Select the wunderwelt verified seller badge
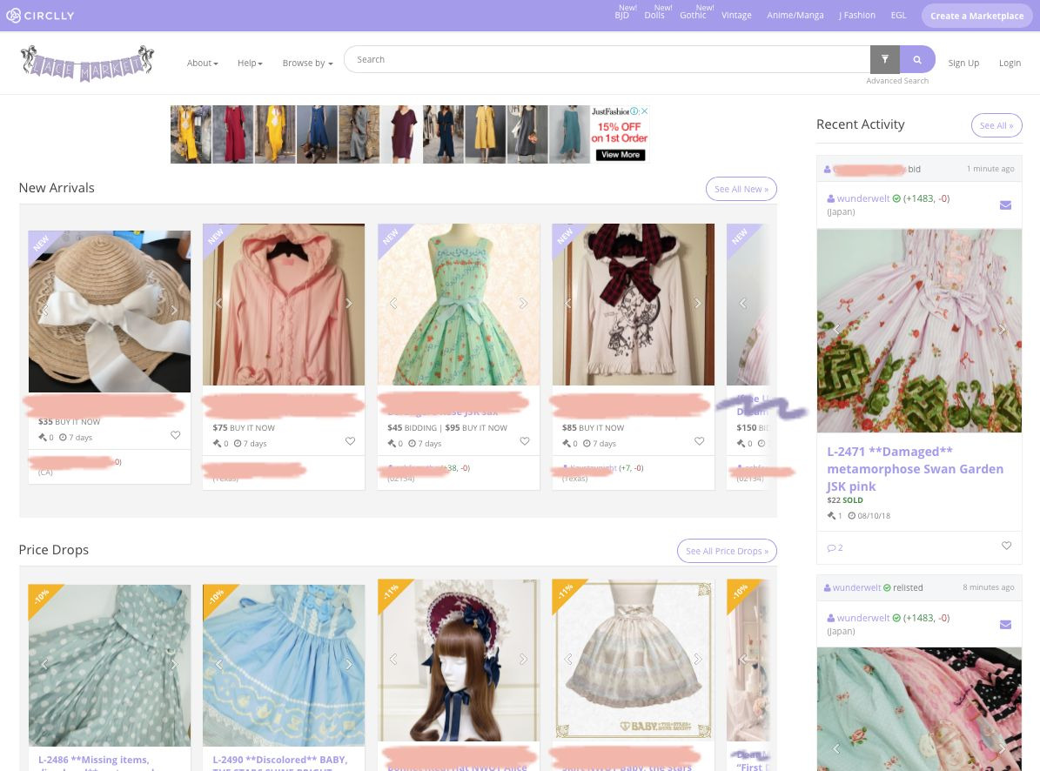This screenshot has width=1040, height=771. pyautogui.click(x=896, y=198)
